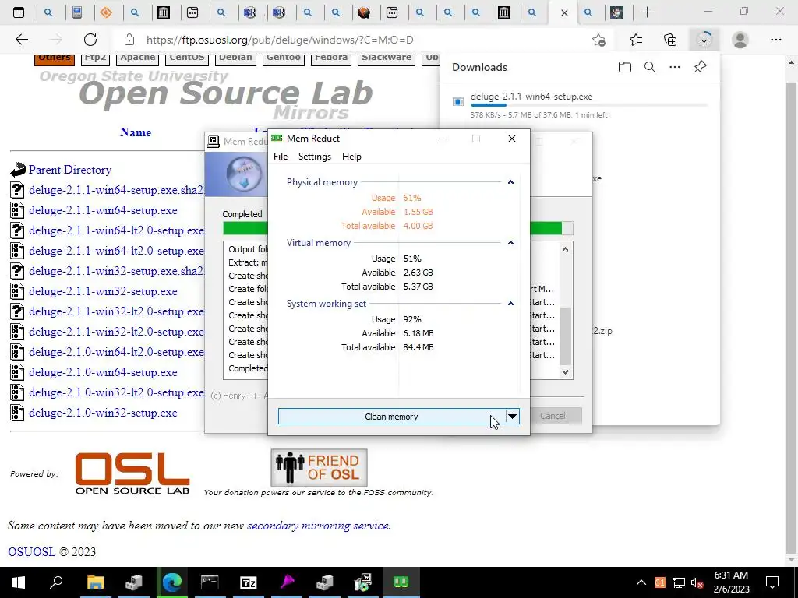Open the Parent Directory link
Screen dimensions: 798x598
click(x=70, y=170)
